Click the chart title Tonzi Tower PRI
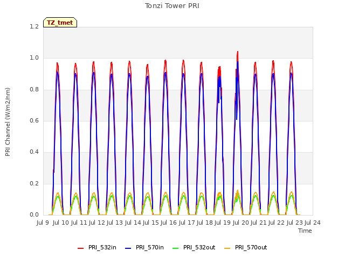Viewport: 345px width, 258px height. [x=172, y=6]
